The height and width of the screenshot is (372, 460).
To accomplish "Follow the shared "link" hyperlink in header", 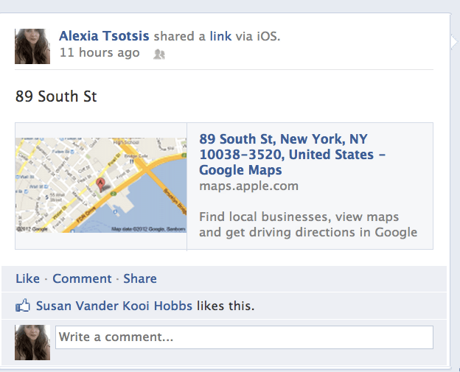I will pyautogui.click(x=220, y=36).
